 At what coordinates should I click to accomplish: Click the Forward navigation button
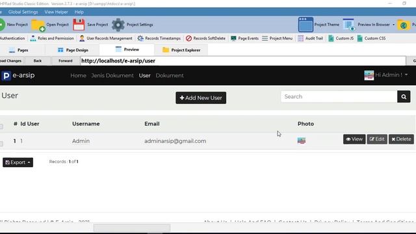65,60
